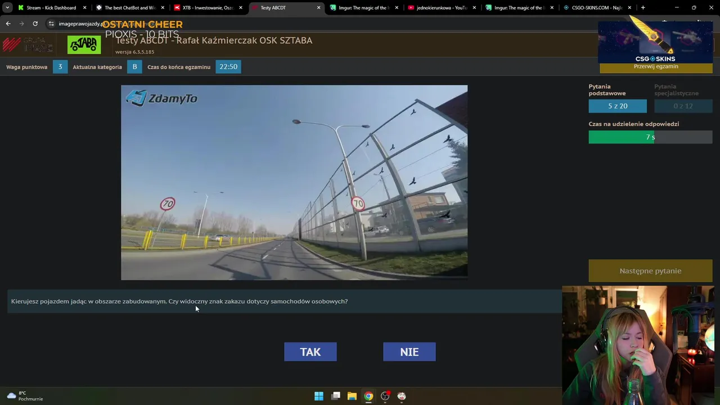Click the wersja 6.3.5.185 label
This screenshot has height=405, width=720.
[135, 52]
